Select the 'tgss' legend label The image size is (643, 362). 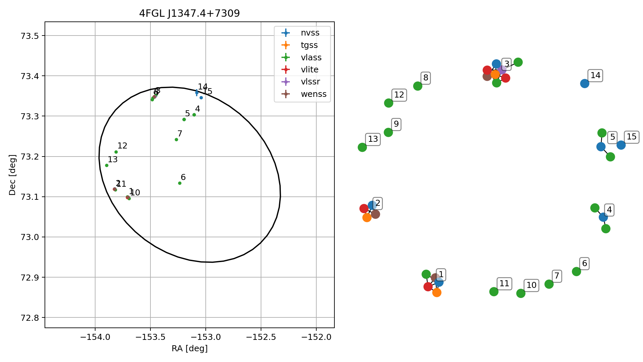pos(309,45)
